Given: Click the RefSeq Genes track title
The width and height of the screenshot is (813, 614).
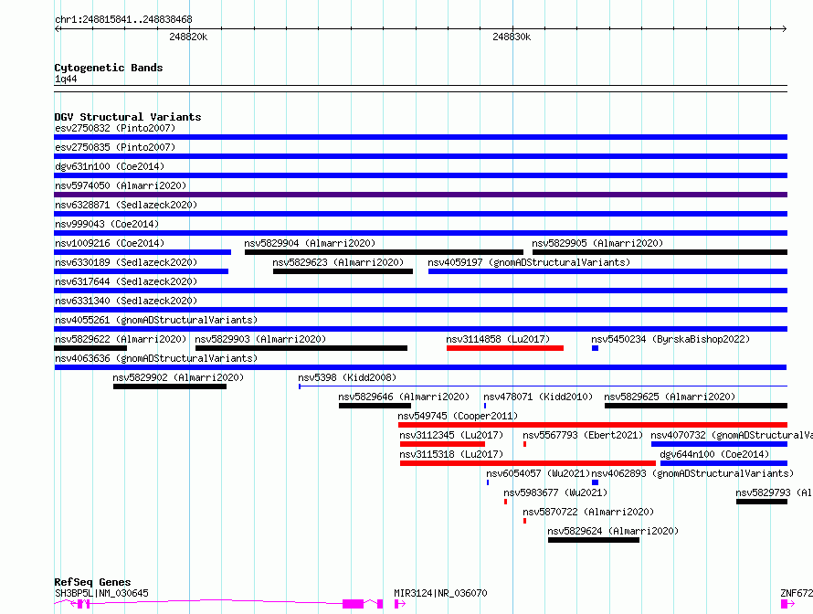Looking at the screenshot, I should (92, 582).
